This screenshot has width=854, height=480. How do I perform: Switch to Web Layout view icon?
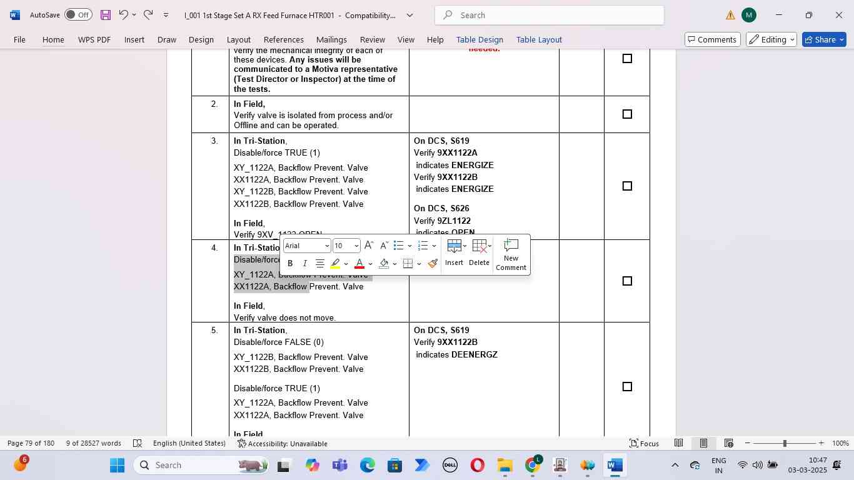[728, 443]
